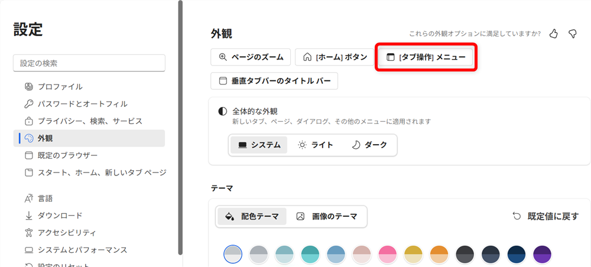The image size is (591, 267).
Task: Click 垂直タブバーのタイトル バー shortcut button
Action: 274,81
